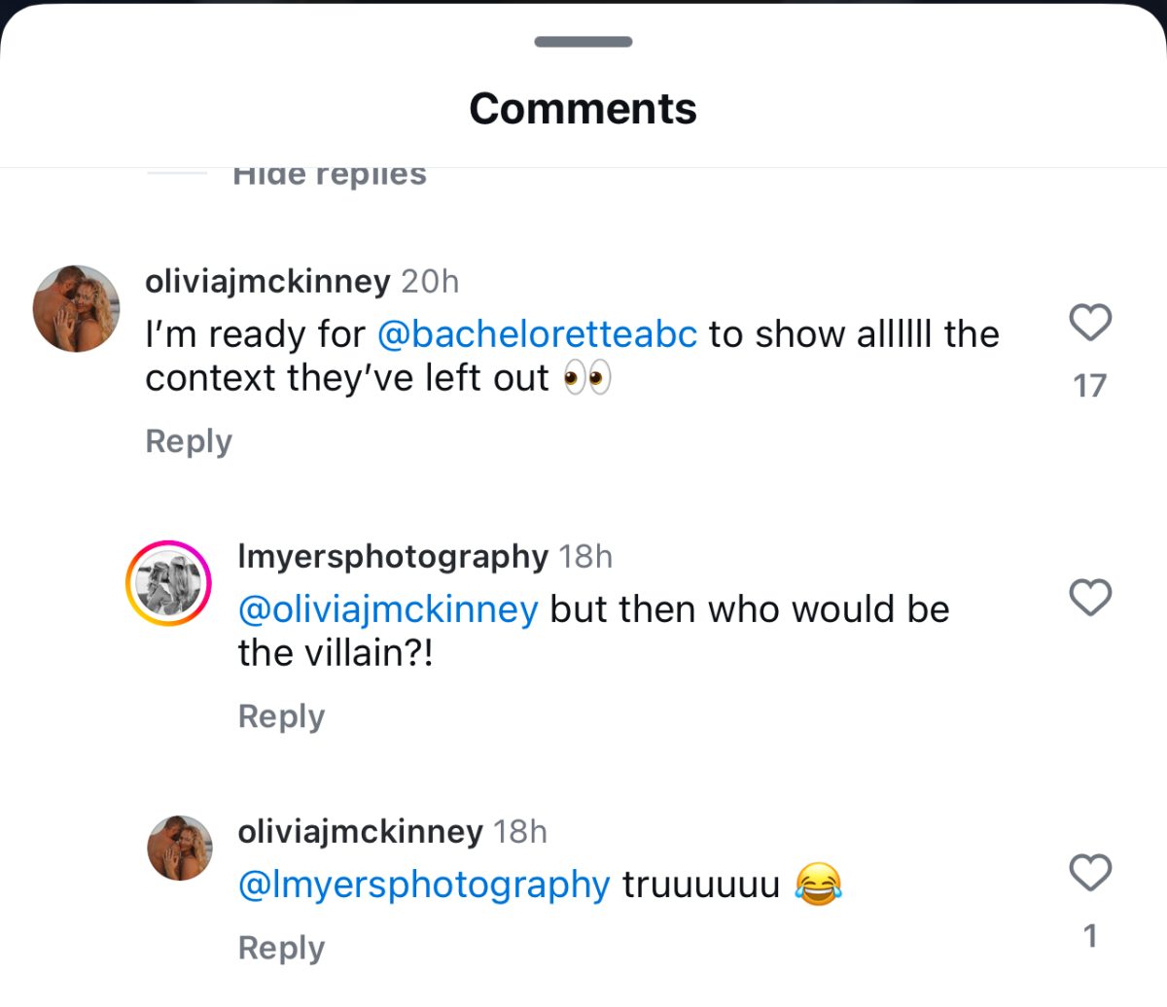
Task: Like lmyersphotography's villain reply
Action: click(x=1089, y=598)
